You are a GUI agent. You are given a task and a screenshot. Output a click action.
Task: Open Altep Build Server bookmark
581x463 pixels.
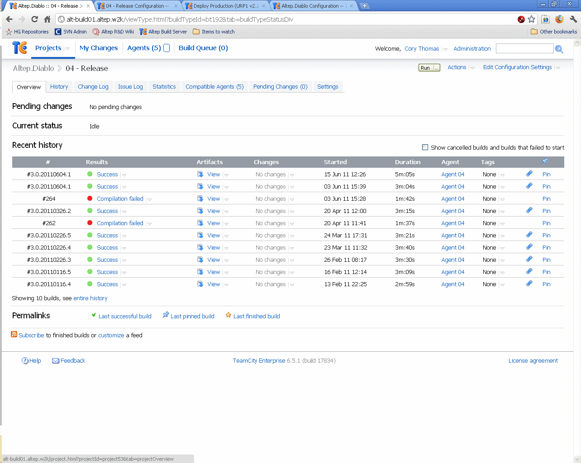tap(163, 32)
